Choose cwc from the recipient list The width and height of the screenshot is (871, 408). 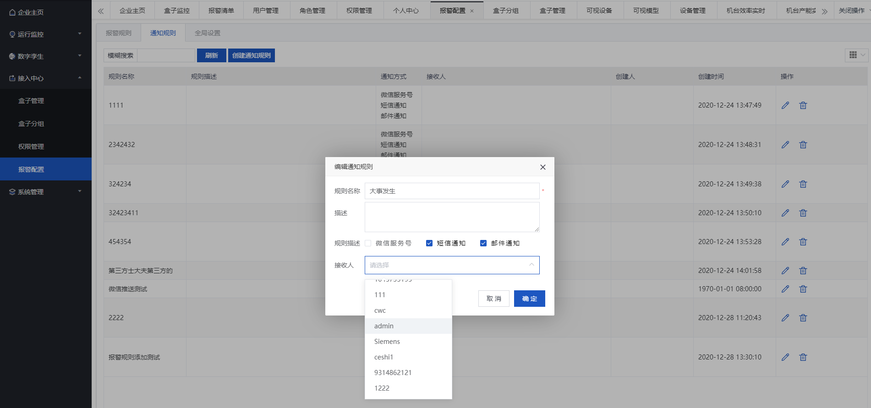point(408,310)
